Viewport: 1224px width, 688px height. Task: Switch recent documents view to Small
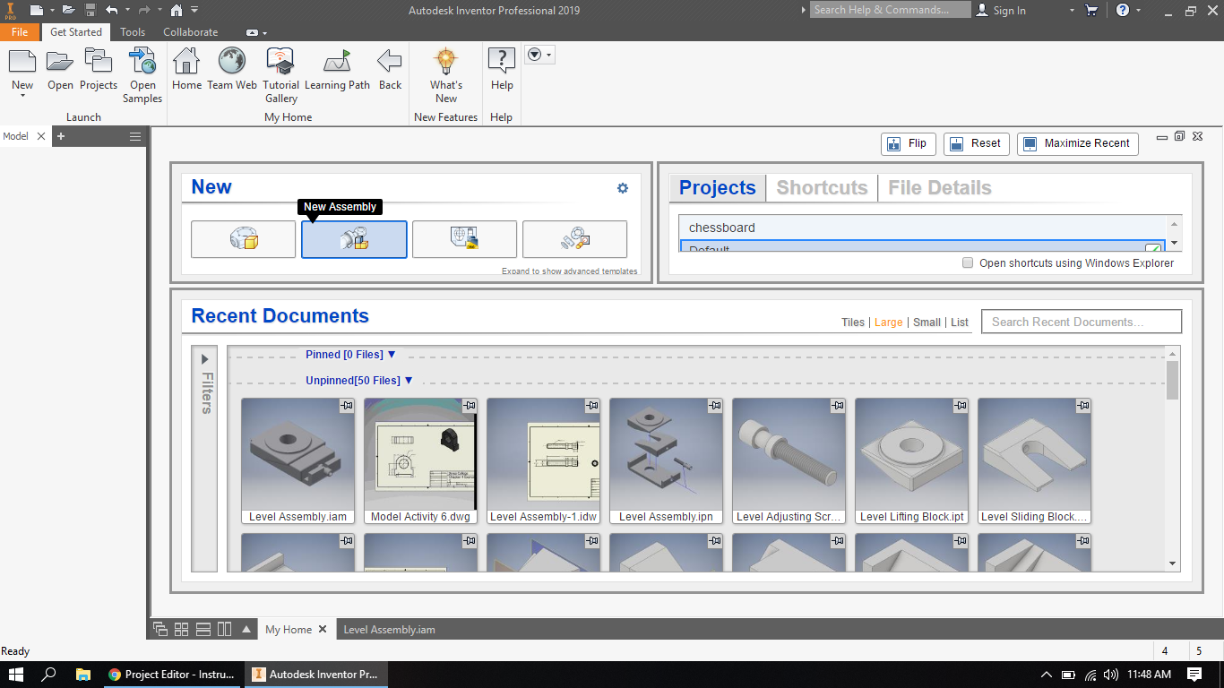coord(927,322)
